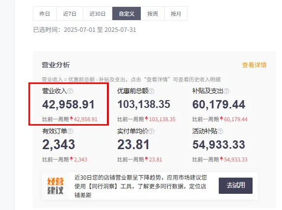Click the selected date range 2025-07-01 至 2025-07-31

tap(100, 30)
